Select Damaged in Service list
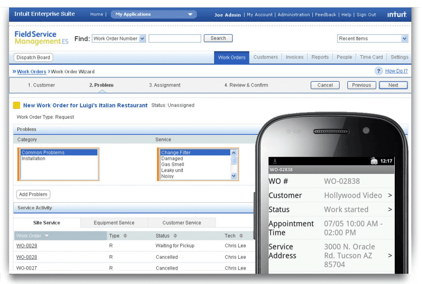The width and height of the screenshot is (422, 284). [x=195, y=159]
